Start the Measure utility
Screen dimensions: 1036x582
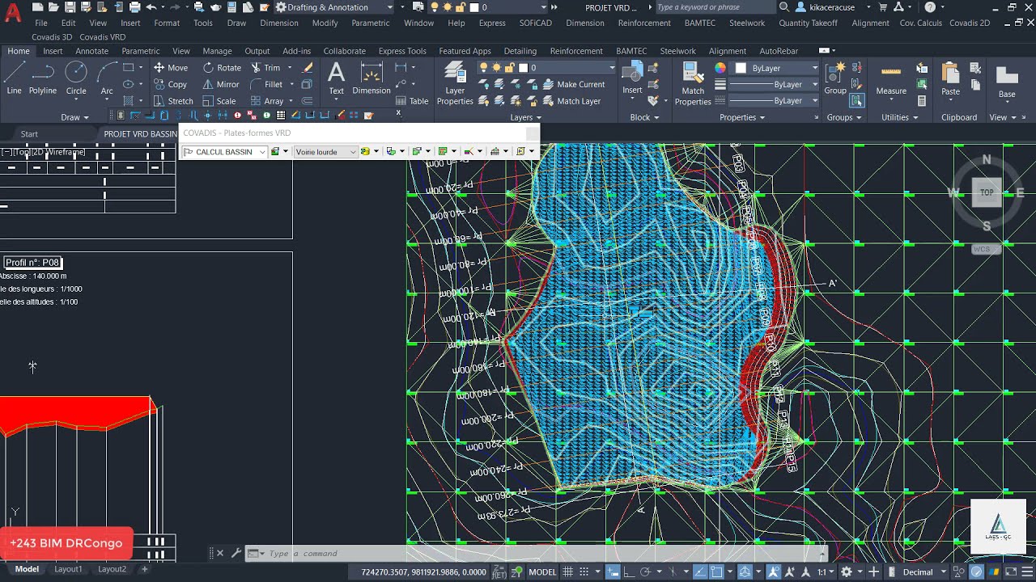(x=891, y=79)
